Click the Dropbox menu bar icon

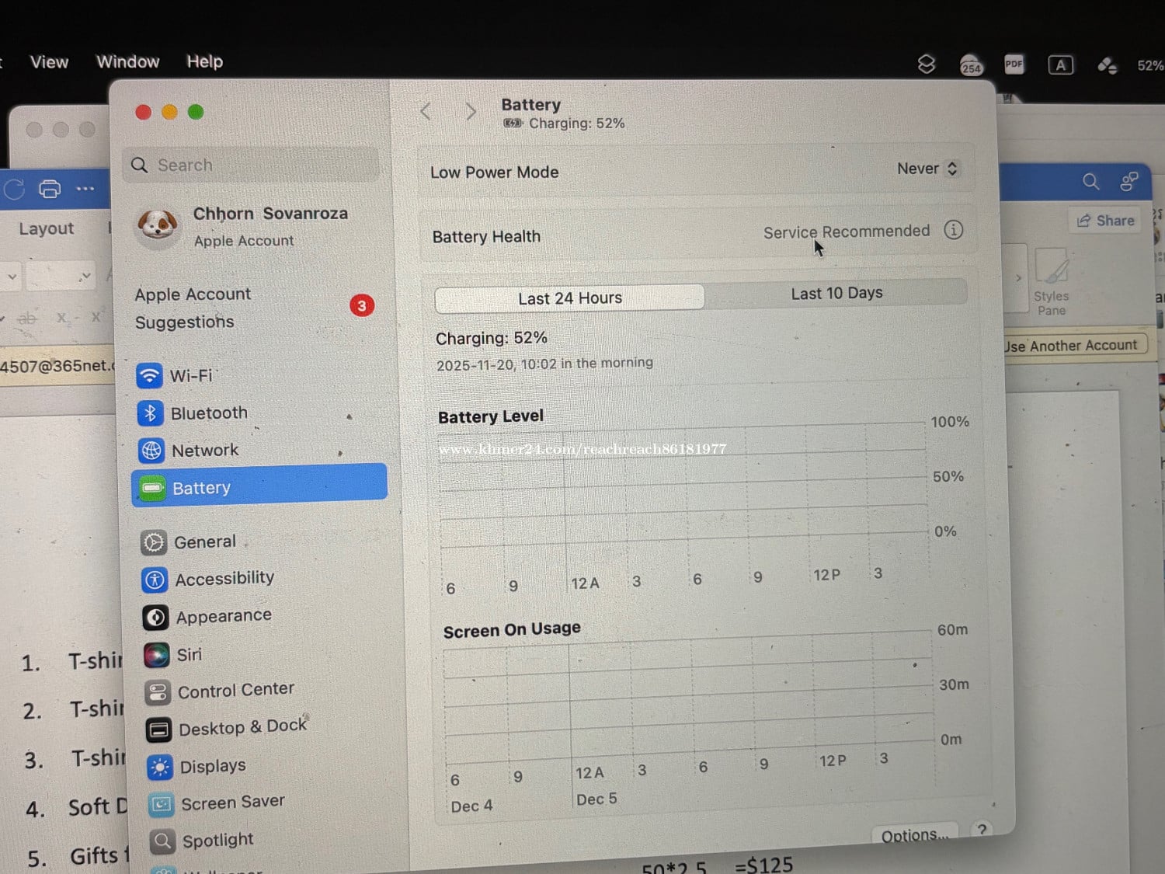tap(926, 64)
